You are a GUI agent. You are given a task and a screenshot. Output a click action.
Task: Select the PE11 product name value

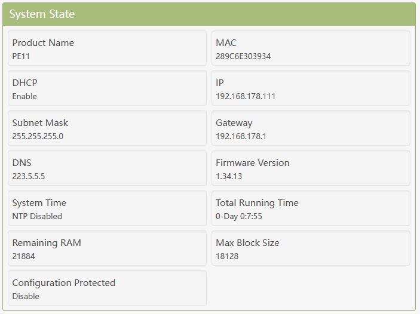tap(22, 56)
